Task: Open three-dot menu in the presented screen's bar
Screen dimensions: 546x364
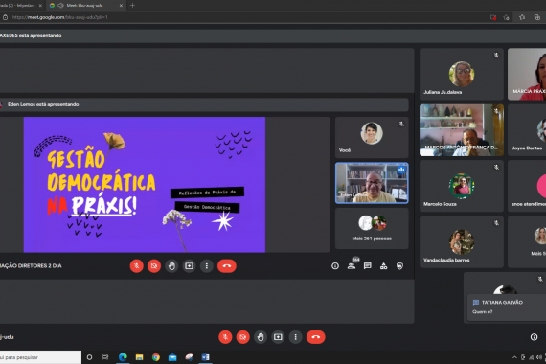Action: coord(207,266)
